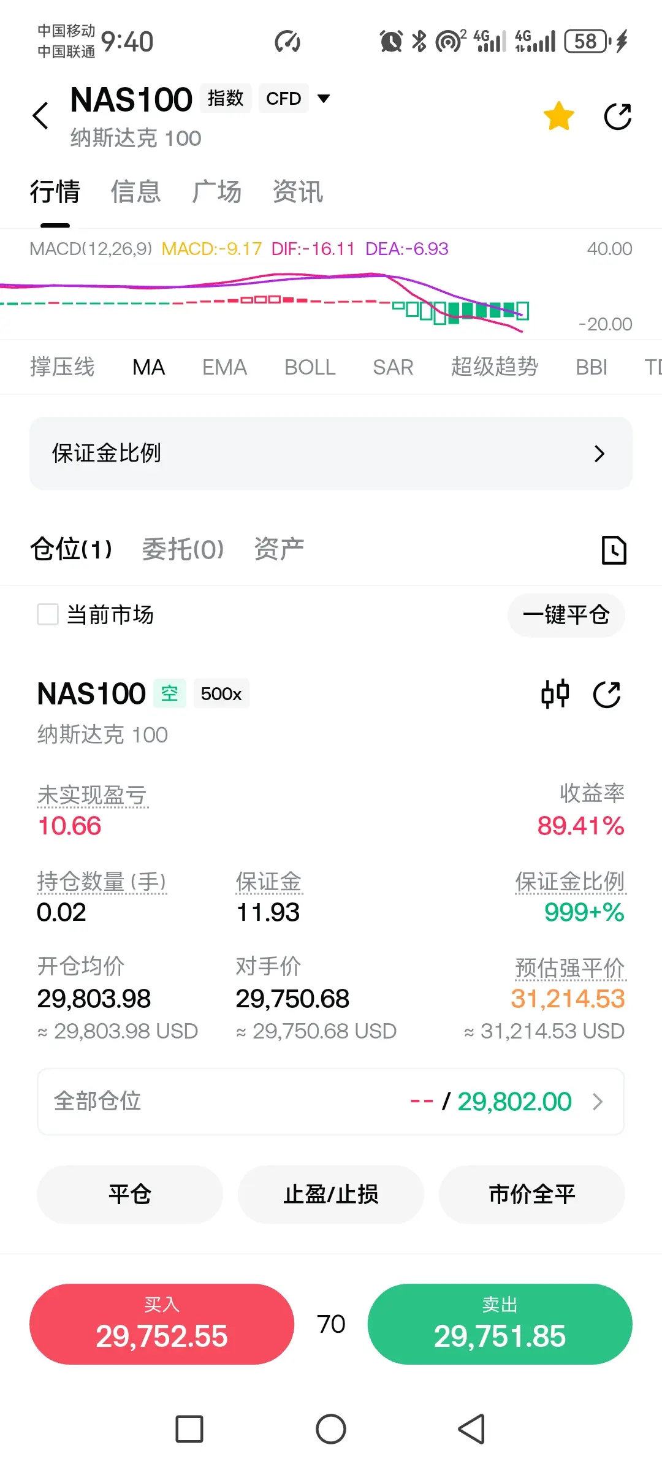Open 全部仓位 take-profit/stop-loss row
Viewport: 662px width, 1464px height.
click(331, 1102)
